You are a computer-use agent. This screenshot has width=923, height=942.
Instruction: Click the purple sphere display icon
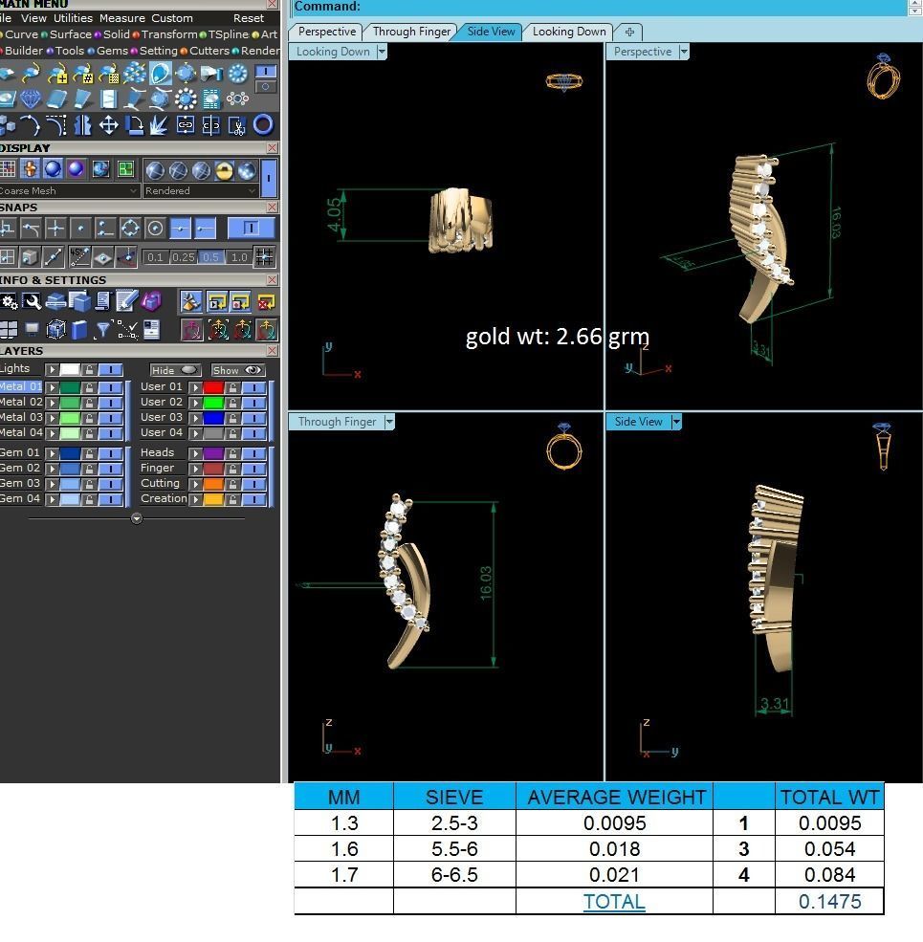(76, 169)
